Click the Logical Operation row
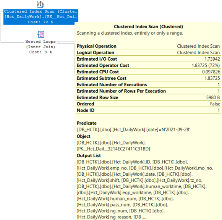Viewport: 222px width, 220px height. point(148,53)
